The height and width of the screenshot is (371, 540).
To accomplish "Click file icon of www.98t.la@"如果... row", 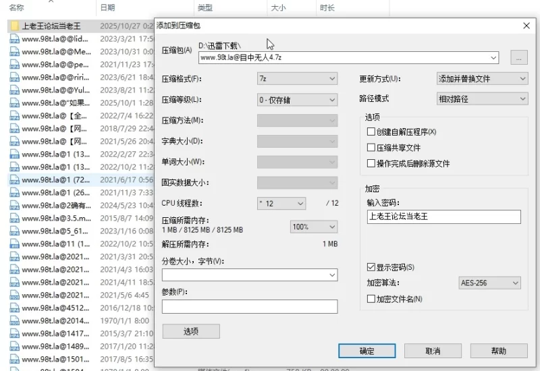I will point(14,103).
